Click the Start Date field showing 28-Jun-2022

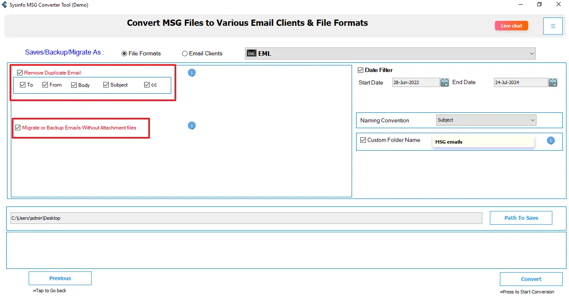416,82
